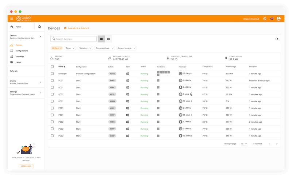Go to next page of devices
This screenshot has height=178, width=292.
[277, 144]
